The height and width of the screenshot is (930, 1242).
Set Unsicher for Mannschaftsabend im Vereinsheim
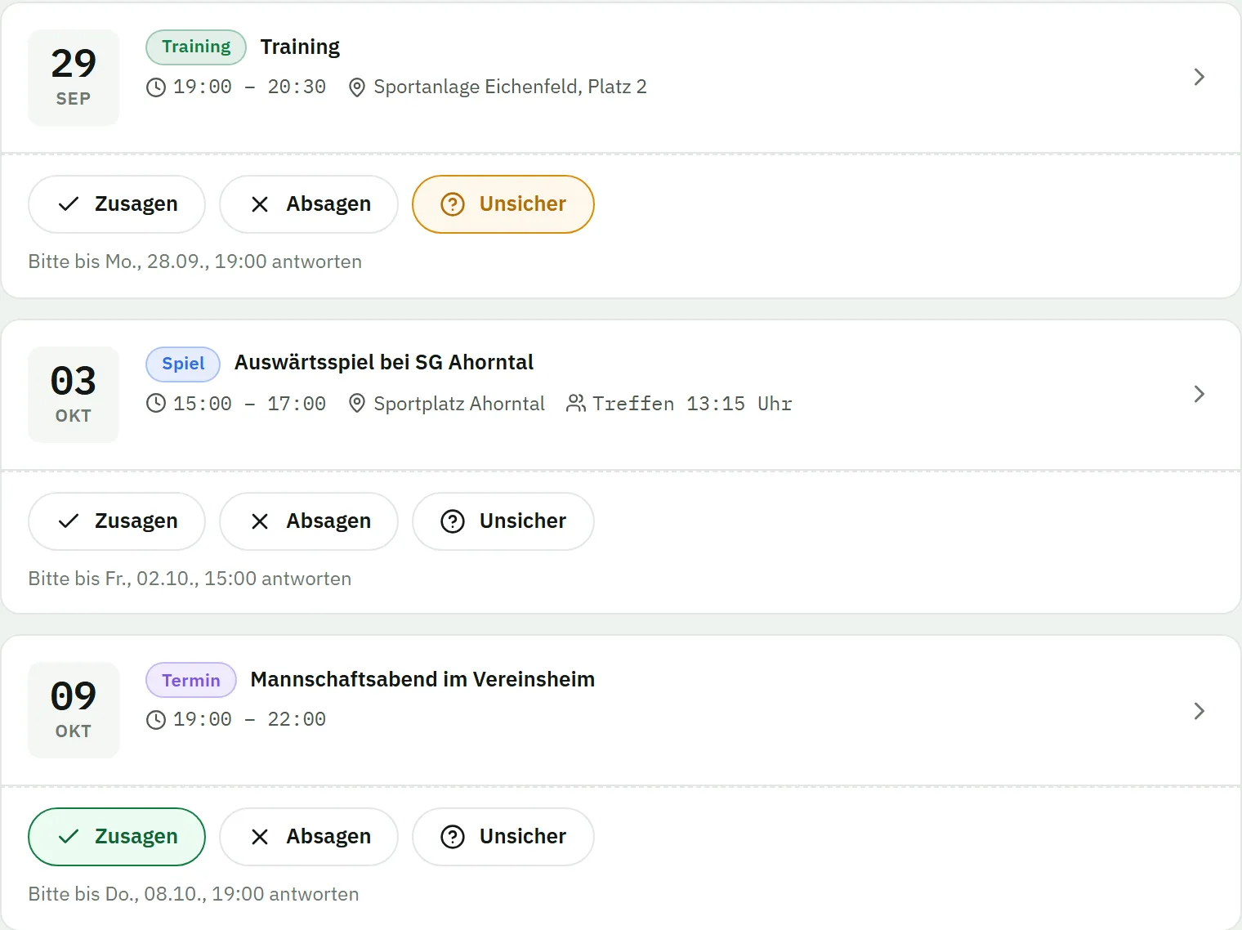pos(503,837)
